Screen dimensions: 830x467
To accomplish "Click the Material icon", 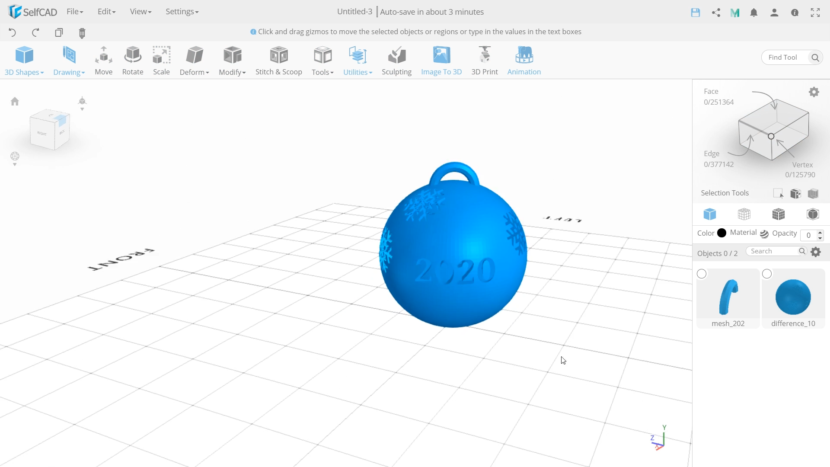I will [764, 234].
